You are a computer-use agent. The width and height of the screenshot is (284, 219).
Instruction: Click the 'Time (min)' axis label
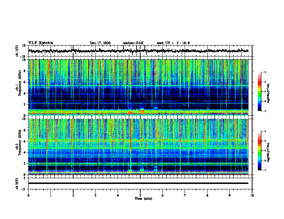click(143, 199)
